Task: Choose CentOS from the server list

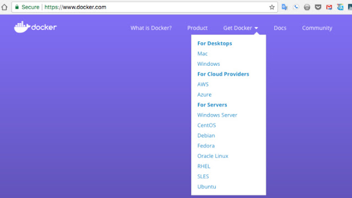Action: (207, 126)
